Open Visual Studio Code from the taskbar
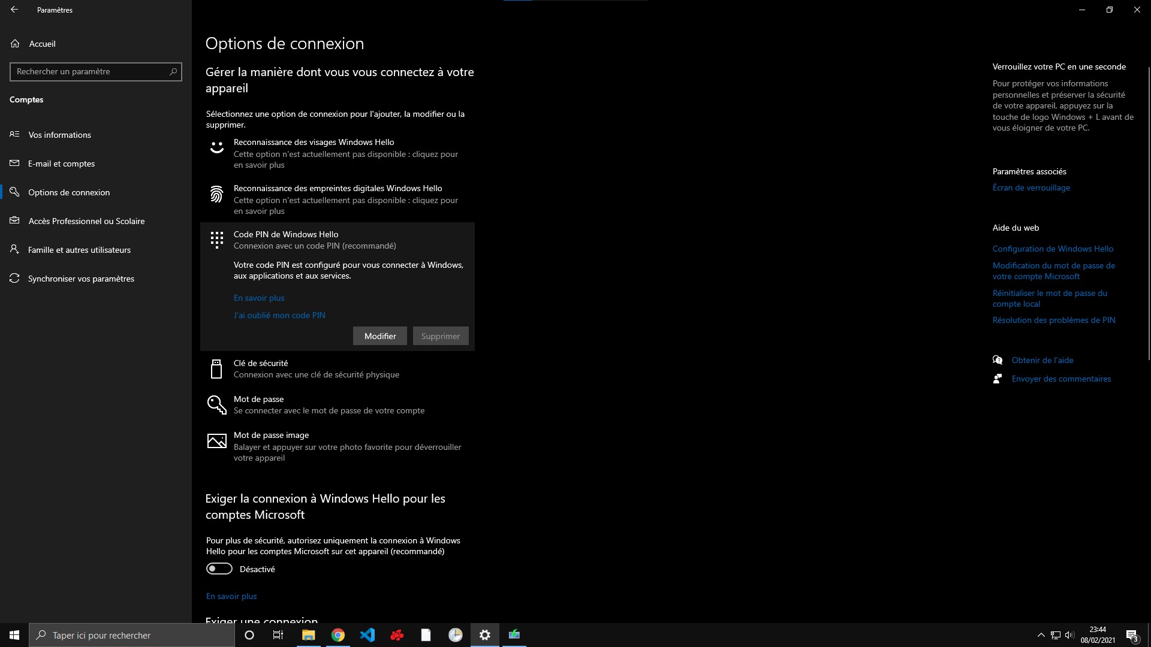The height and width of the screenshot is (647, 1151). point(367,635)
